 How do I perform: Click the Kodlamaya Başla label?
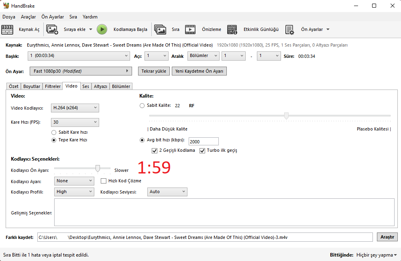(130, 29)
